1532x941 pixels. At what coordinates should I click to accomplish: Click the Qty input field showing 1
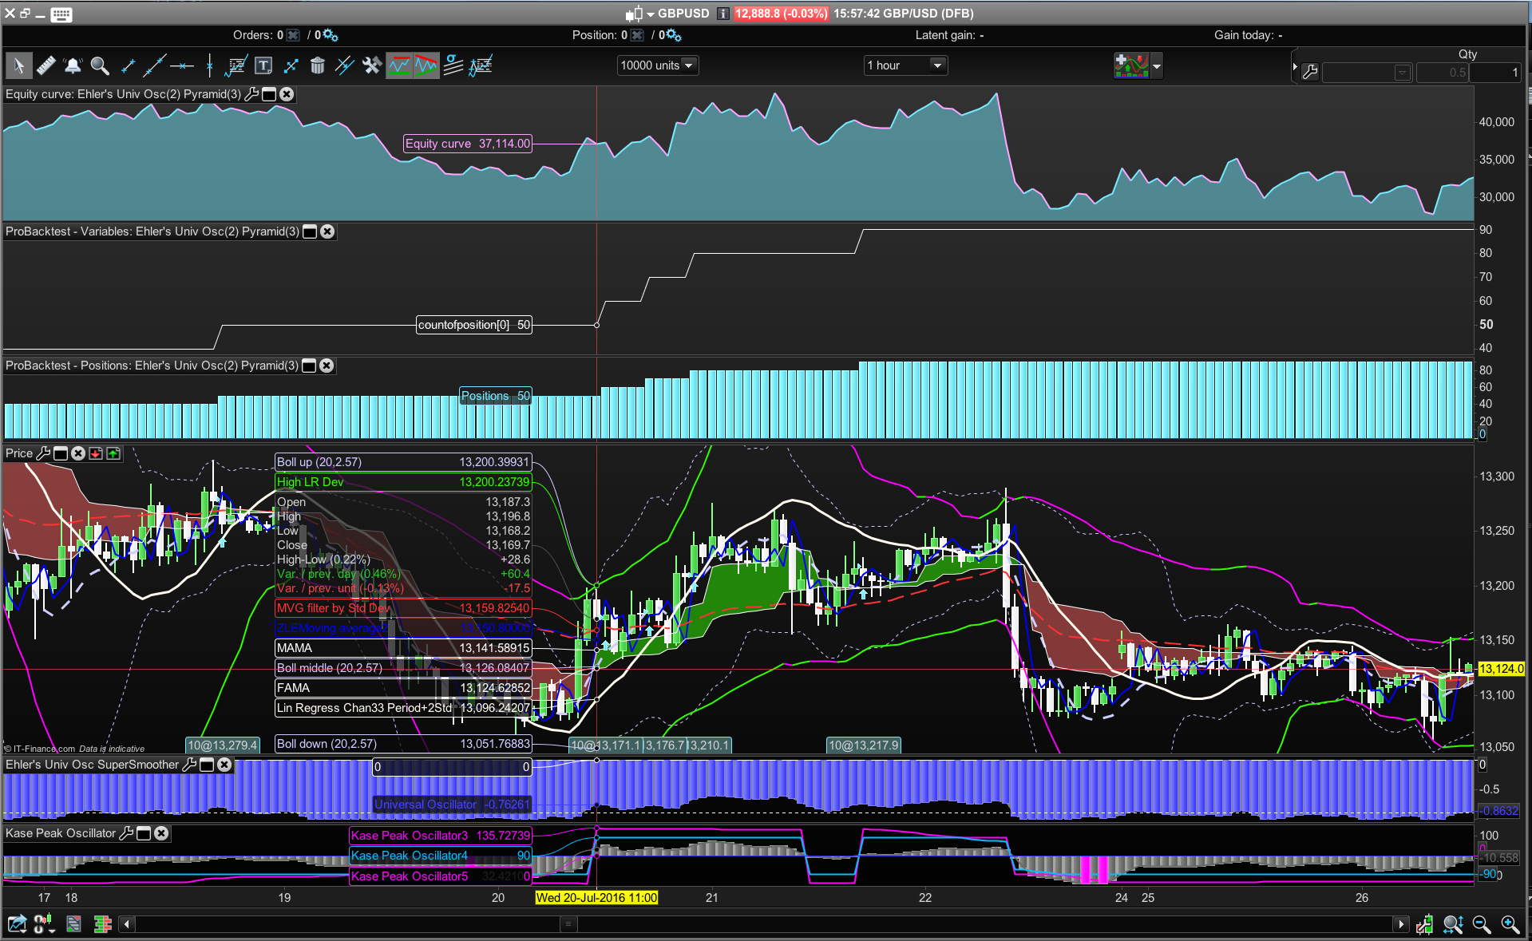pyautogui.click(x=1495, y=73)
